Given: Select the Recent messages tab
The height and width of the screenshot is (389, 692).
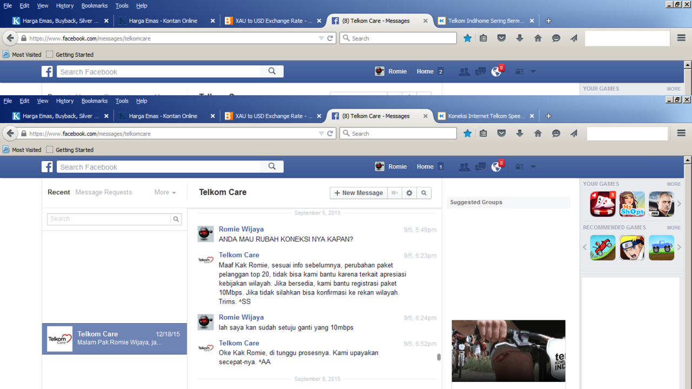Looking at the screenshot, I should pyautogui.click(x=59, y=192).
